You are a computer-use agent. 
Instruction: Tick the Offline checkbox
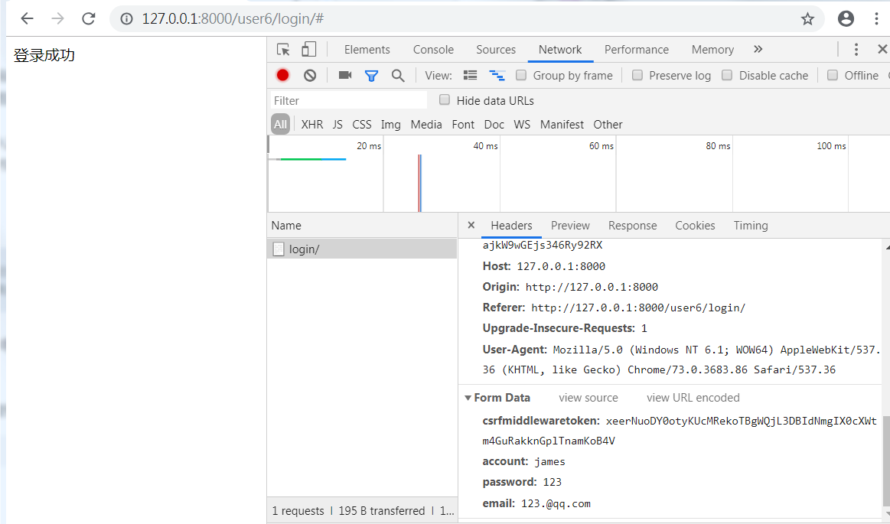pos(832,75)
